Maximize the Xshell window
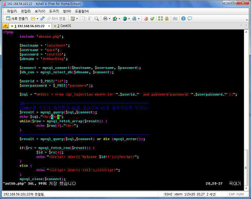The height and width of the screenshot is (199, 251). pyautogui.click(x=233, y=3)
